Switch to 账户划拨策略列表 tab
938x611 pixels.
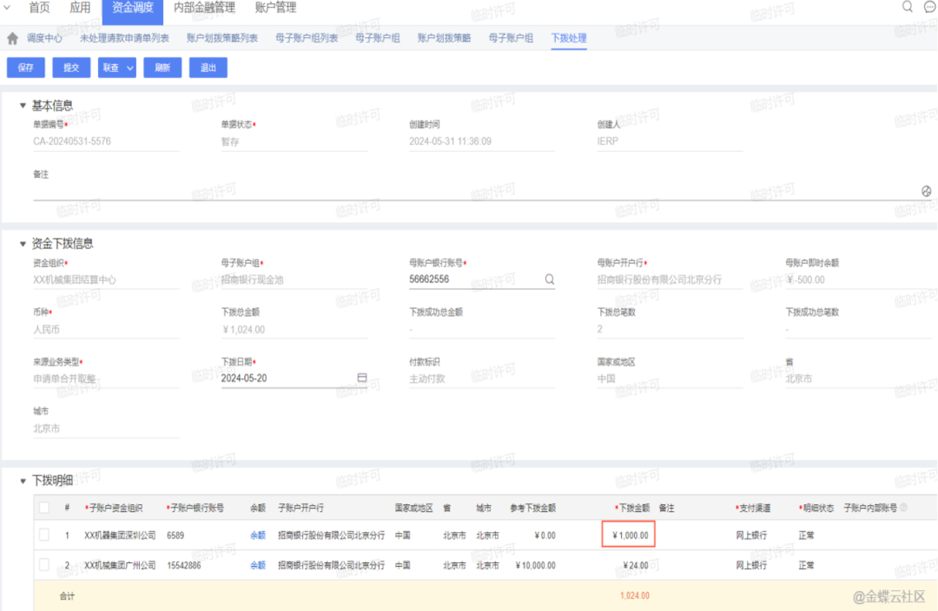[x=222, y=38]
